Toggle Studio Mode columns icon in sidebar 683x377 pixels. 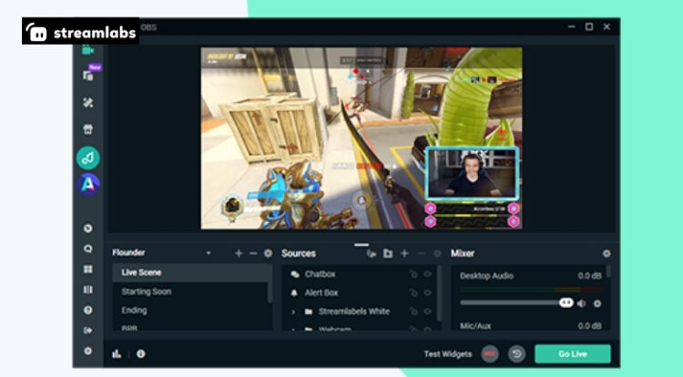coord(88,290)
